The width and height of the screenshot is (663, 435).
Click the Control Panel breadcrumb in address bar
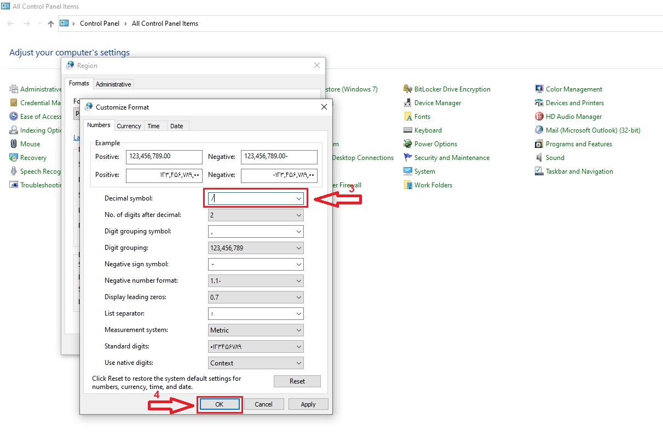click(x=99, y=24)
